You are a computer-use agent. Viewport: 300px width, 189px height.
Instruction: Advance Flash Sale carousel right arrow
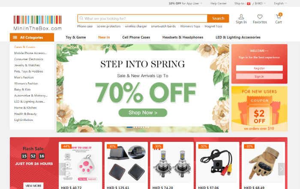click(281, 169)
